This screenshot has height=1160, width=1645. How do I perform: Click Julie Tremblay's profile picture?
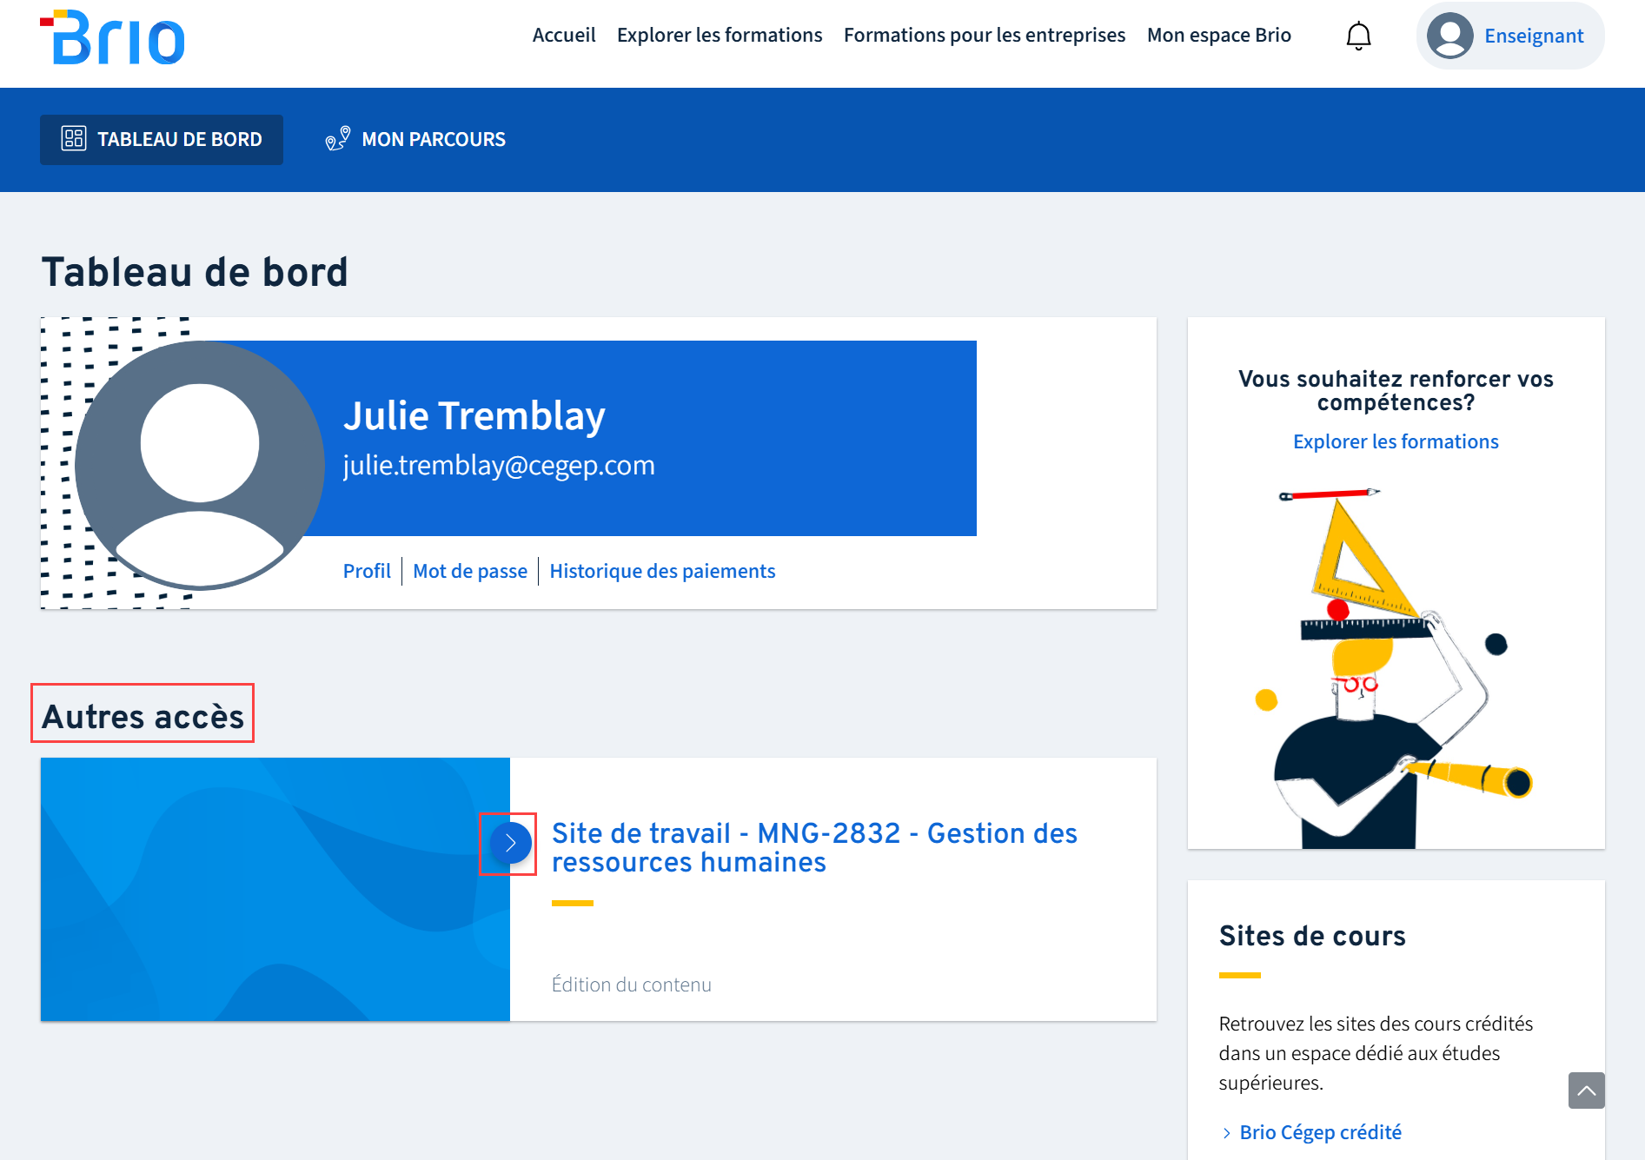coord(200,465)
